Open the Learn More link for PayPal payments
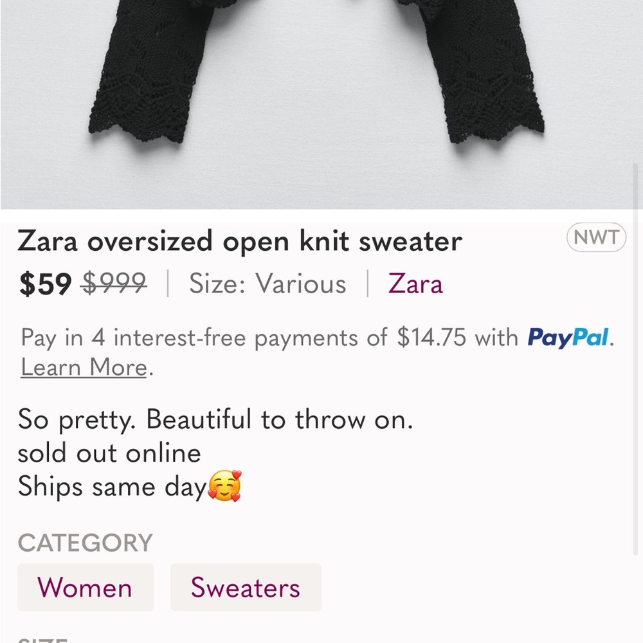Image resolution: width=643 pixels, height=643 pixels. (x=82, y=367)
